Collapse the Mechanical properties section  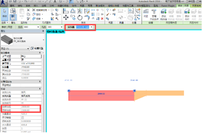(x=40, y=89)
